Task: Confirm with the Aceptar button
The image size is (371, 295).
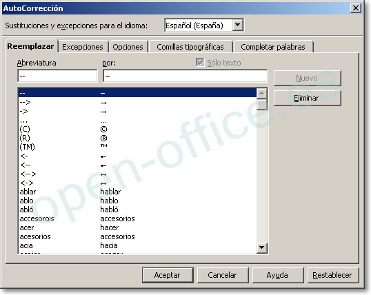Action: tap(168, 275)
